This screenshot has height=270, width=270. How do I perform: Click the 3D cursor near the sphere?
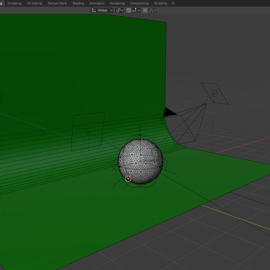pyautogui.click(x=128, y=179)
